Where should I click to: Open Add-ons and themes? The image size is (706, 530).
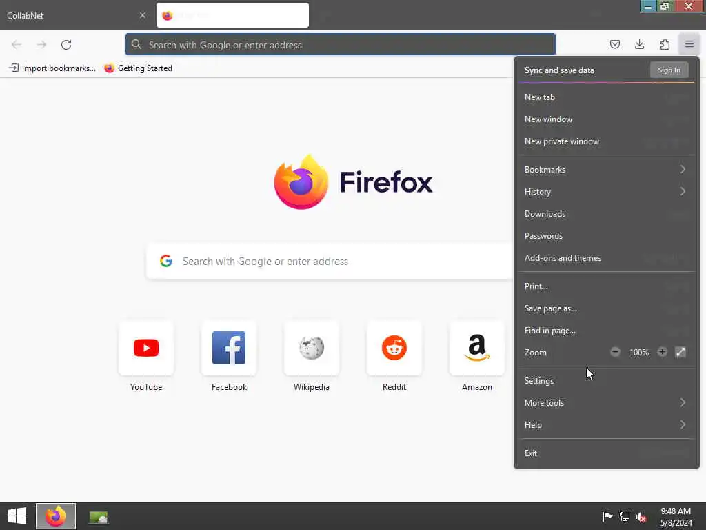click(607, 258)
